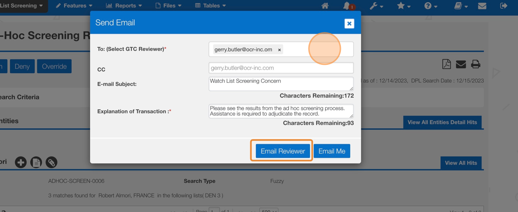Open the star favorites menu
Viewport: 518px width, 212px height.
point(403,6)
